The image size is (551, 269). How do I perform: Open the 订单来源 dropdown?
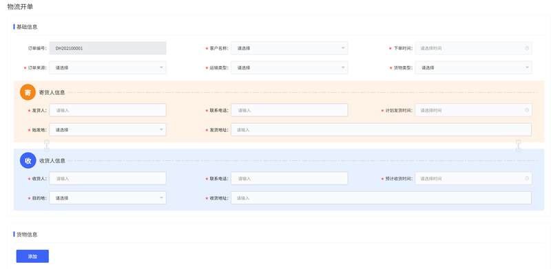point(107,68)
